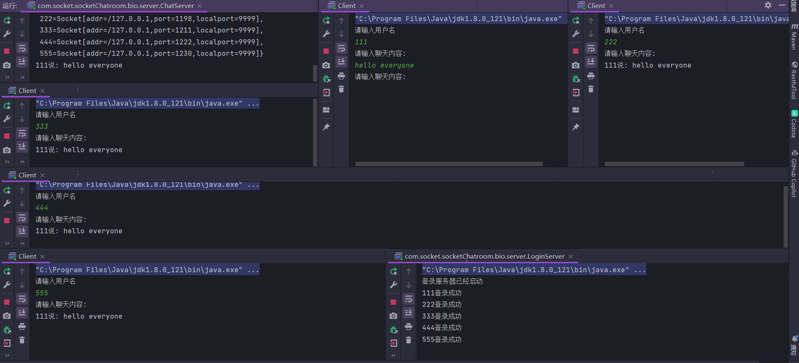Pin the 222 client tab

pos(576,127)
